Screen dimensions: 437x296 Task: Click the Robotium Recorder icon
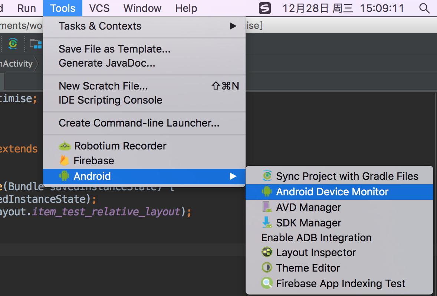65,146
